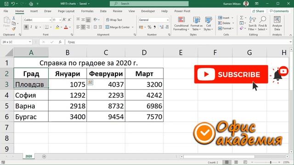294x165 pixels.
Task: Toggle Middle Align vertical alignment
Action: click(x=83, y=19)
